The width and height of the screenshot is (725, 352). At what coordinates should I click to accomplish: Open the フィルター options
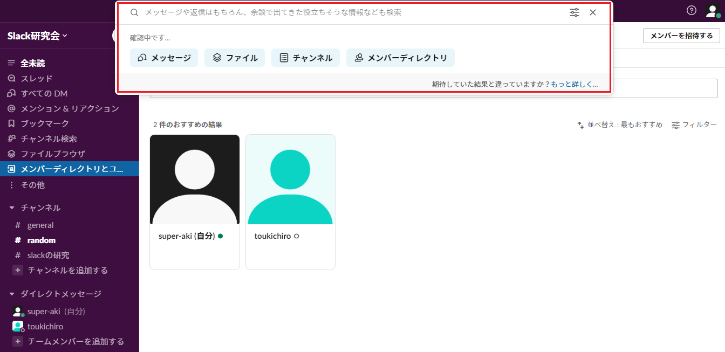pyautogui.click(x=694, y=125)
